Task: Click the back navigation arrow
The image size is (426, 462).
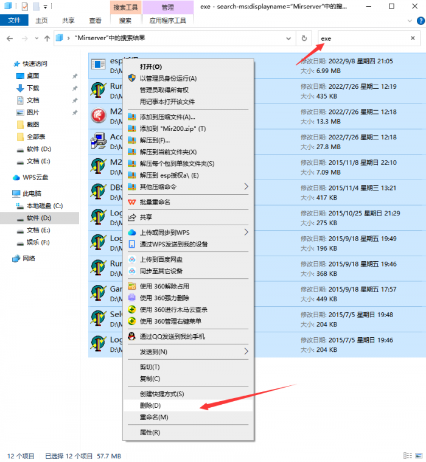Action: tap(10, 38)
